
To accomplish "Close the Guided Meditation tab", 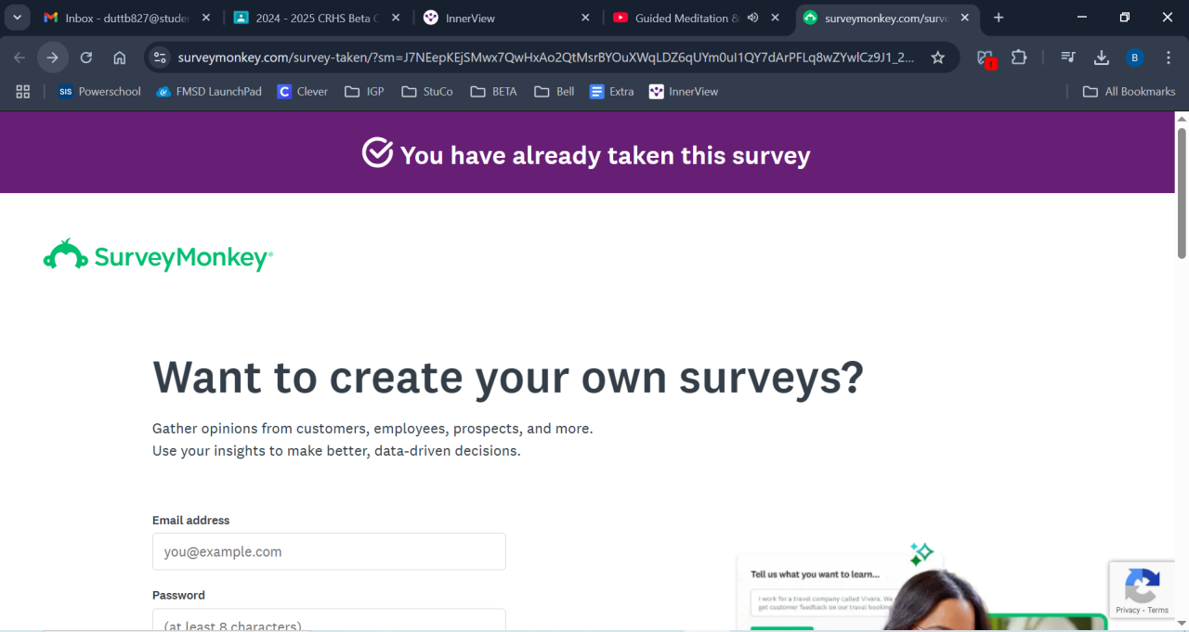I will tap(775, 18).
